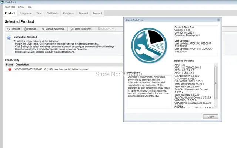This screenshot has width=237, height=148.
Task: Switch to the Diagnose tab
Action: pyautogui.click(x=26, y=13)
